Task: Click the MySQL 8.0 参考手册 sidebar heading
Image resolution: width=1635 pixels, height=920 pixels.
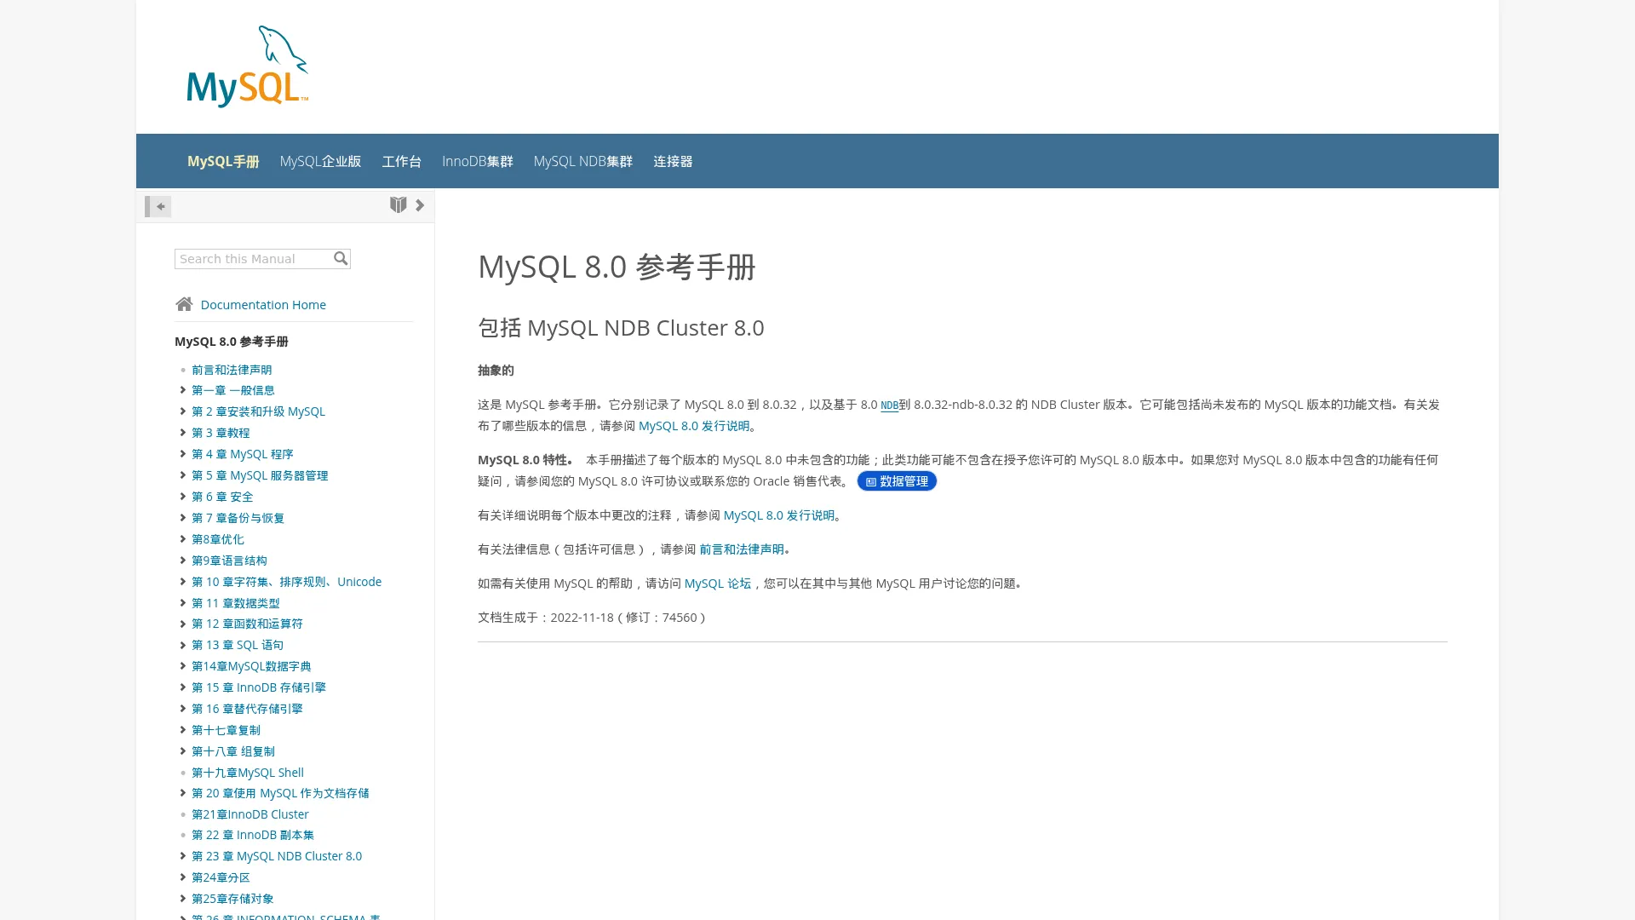Action: tap(232, 342)
